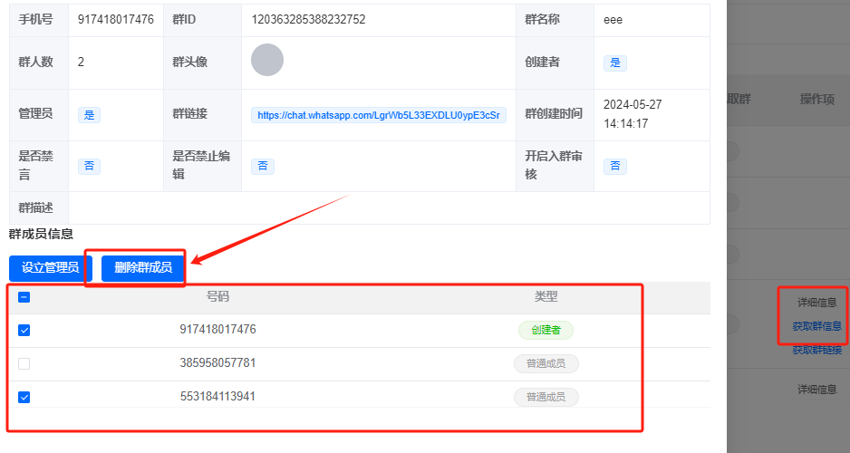The image size is (850, 453).
Task: Click the 号码 column header
Action: pyautogui.click(x=217, y=296)
